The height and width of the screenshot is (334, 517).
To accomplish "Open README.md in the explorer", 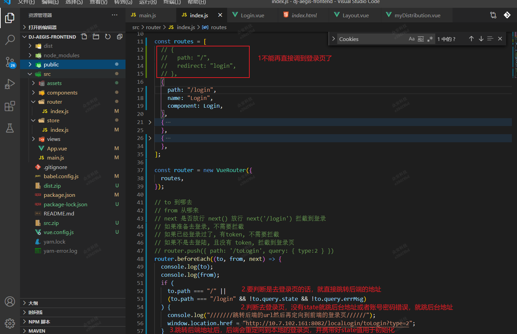I will coord(73,213).
